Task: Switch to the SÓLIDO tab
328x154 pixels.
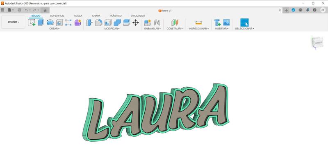Action: coord(36,16)
